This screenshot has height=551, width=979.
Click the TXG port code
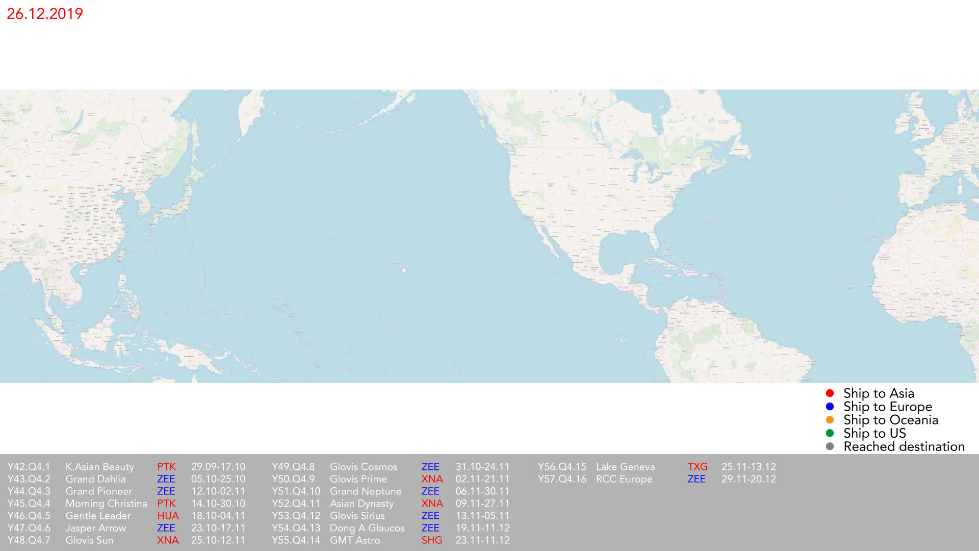tap(697, 467)
